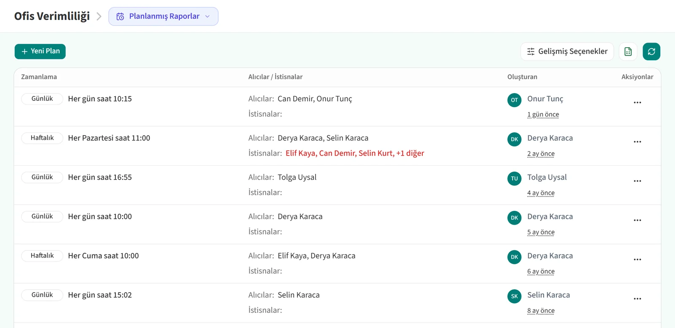Open actions menu for Her Pazartesi 11:00 plan
Screen dimensions: 675x328
coord(637,142)
